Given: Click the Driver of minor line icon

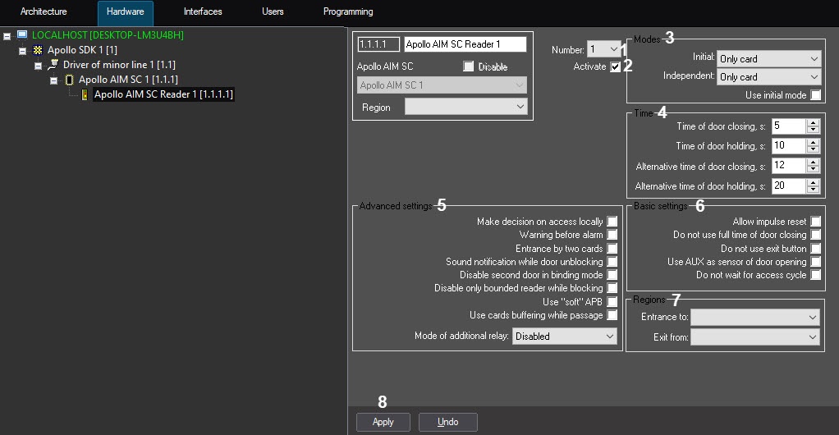Looking at the screenshot, I should point(53,65).
